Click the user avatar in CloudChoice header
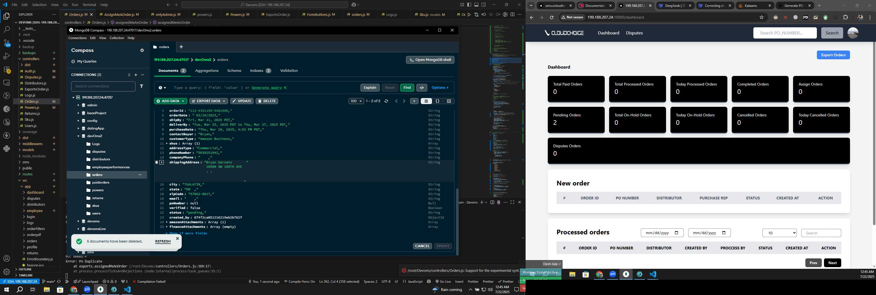Viewport: 876px width, 295px height. [852, 33]
